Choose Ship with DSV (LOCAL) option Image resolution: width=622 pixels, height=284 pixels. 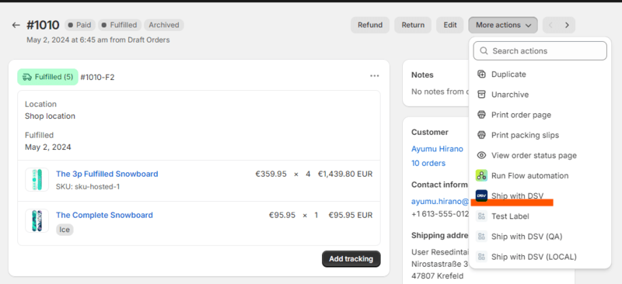540,257
